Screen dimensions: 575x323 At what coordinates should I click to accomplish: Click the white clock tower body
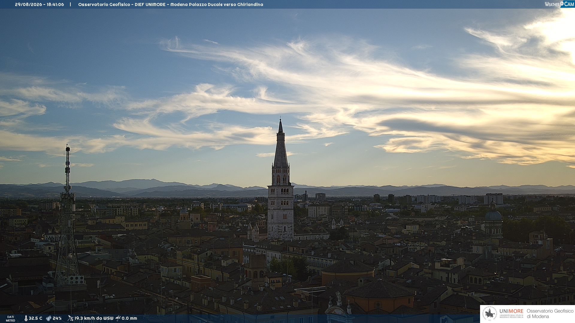coord(281,213)
